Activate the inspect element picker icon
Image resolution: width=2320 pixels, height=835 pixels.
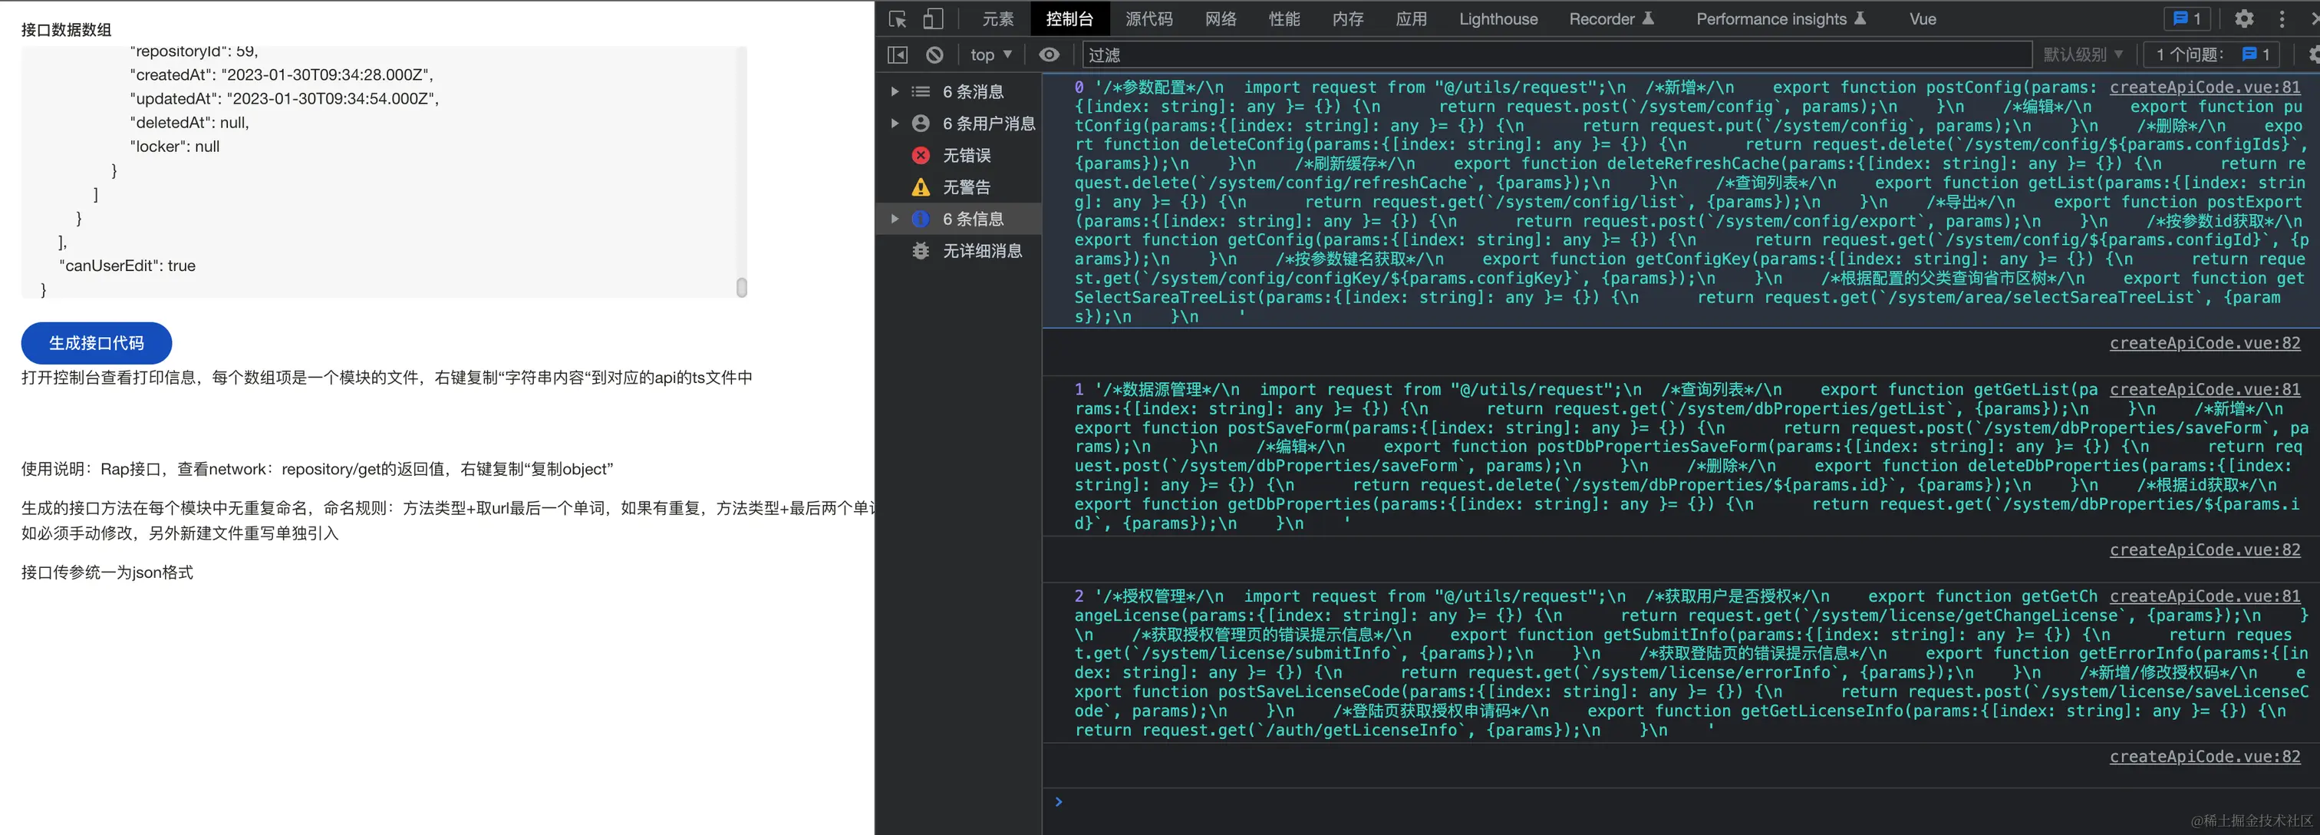(897, 19)
